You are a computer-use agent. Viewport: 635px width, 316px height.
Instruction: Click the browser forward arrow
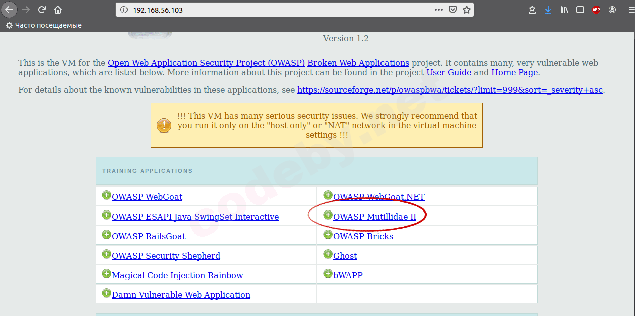pos(26,10)
